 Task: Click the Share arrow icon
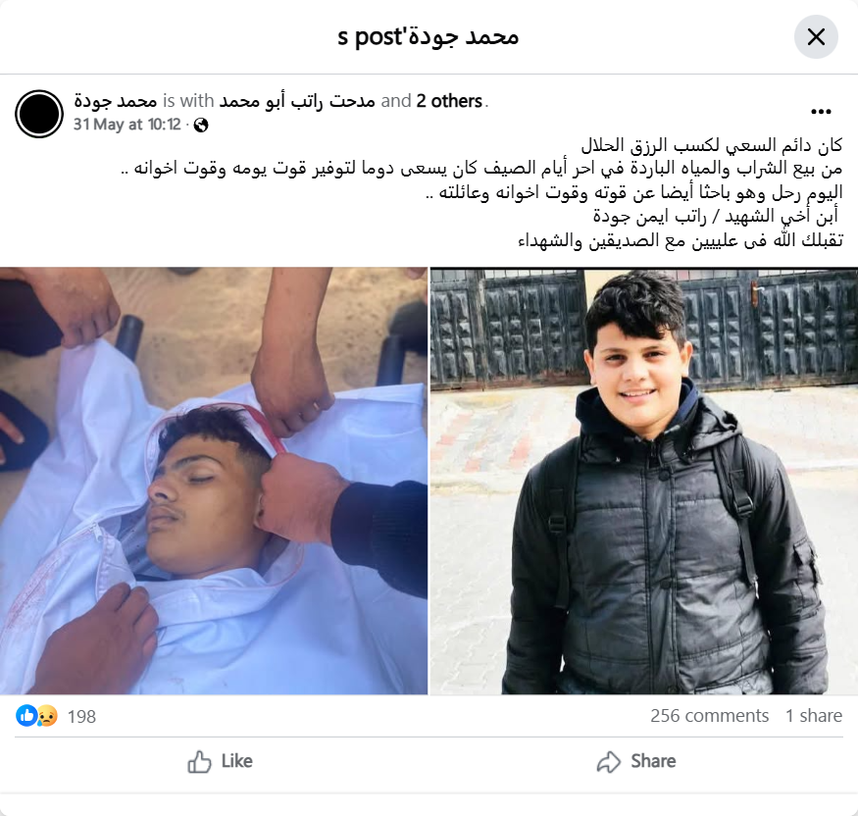click(609, 761)
